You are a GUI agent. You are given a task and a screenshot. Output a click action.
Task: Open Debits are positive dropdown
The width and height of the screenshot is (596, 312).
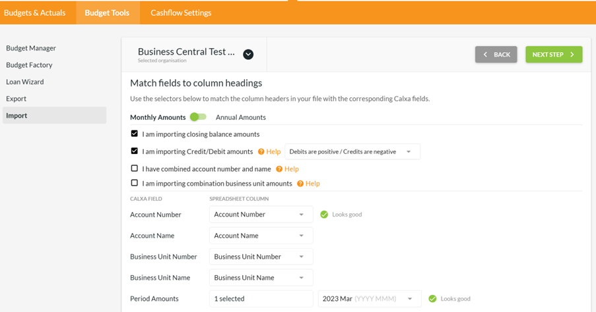click(352, 152)
